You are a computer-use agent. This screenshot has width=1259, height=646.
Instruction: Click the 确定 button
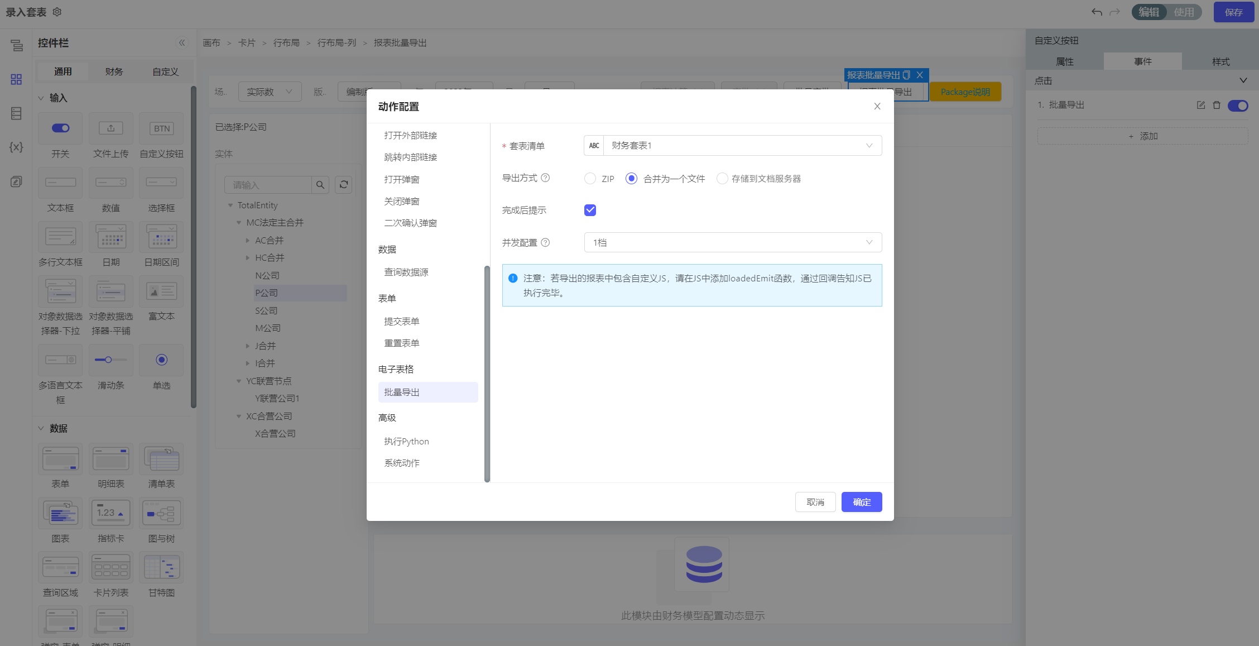pyautogui.click(x=861, y=502)
